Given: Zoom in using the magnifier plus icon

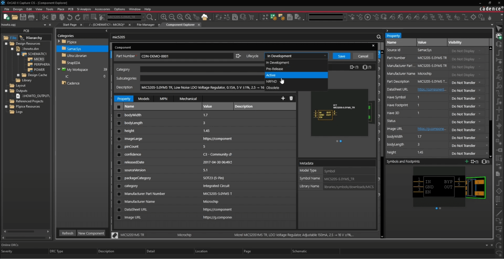Looking at the screenshot, I should pos(164,17).
